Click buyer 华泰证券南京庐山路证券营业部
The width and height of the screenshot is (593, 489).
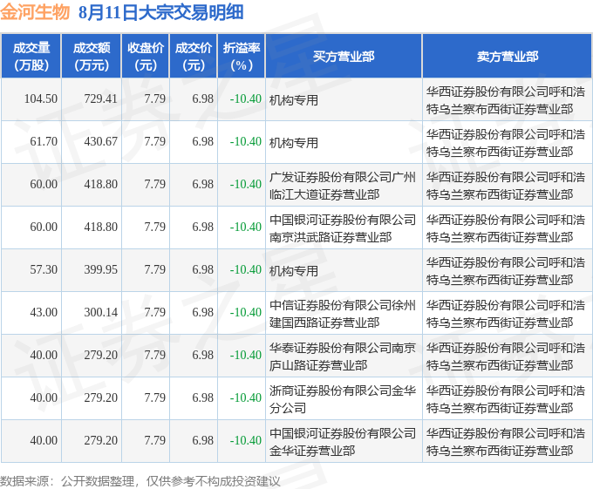point(342,357)
